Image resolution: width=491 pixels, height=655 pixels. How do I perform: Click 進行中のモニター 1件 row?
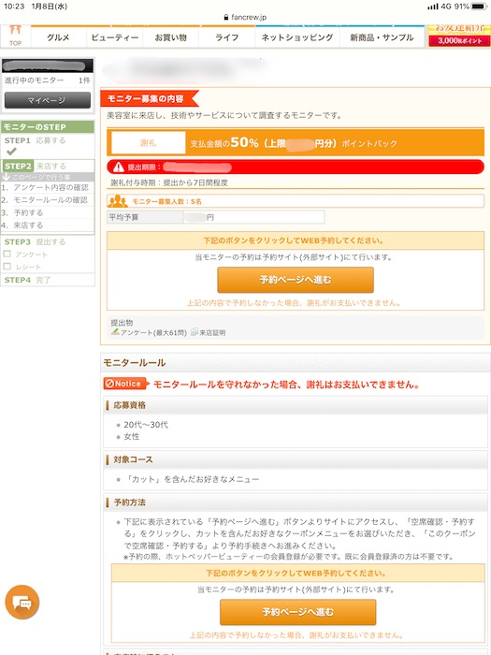coord(47,80)
